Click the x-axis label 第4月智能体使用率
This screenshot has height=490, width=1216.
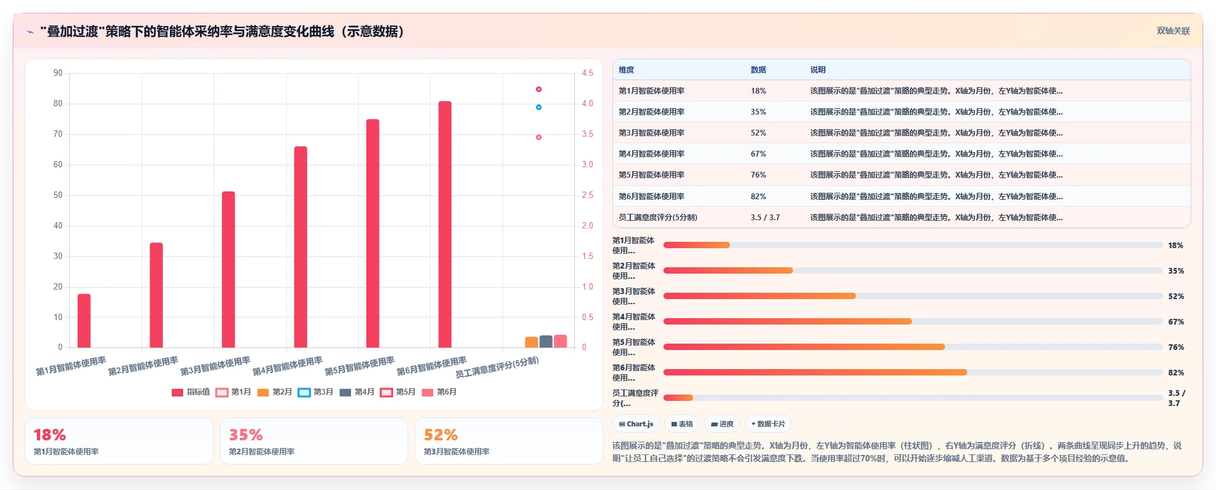click(288, 367)
